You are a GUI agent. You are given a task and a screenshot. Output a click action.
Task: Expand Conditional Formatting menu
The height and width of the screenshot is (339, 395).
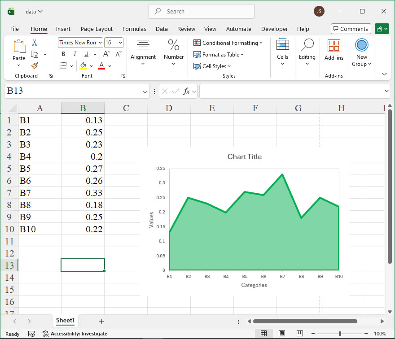(x=228, y=43)
